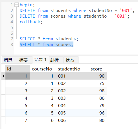Click the courseNo column header
Screen dimensions: 138x129
[43, 69]
